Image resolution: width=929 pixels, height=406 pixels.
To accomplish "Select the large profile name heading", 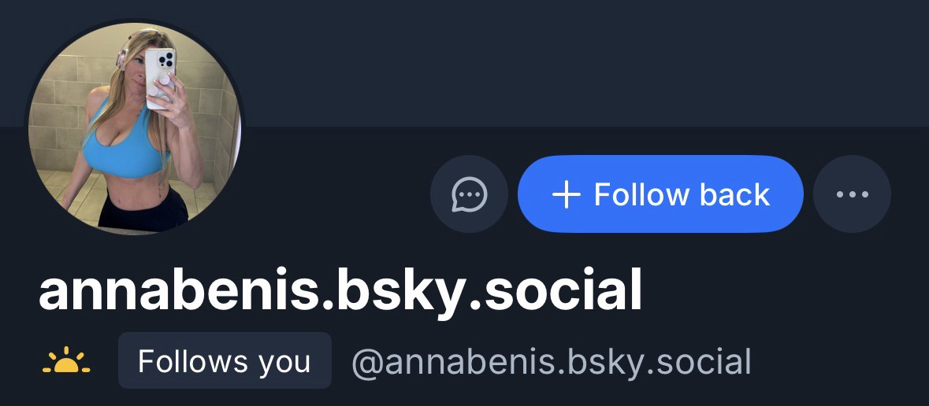I will 340,292.
